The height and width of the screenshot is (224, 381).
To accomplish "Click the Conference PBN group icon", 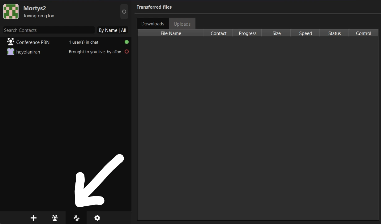I will click(x=11, y=42).
